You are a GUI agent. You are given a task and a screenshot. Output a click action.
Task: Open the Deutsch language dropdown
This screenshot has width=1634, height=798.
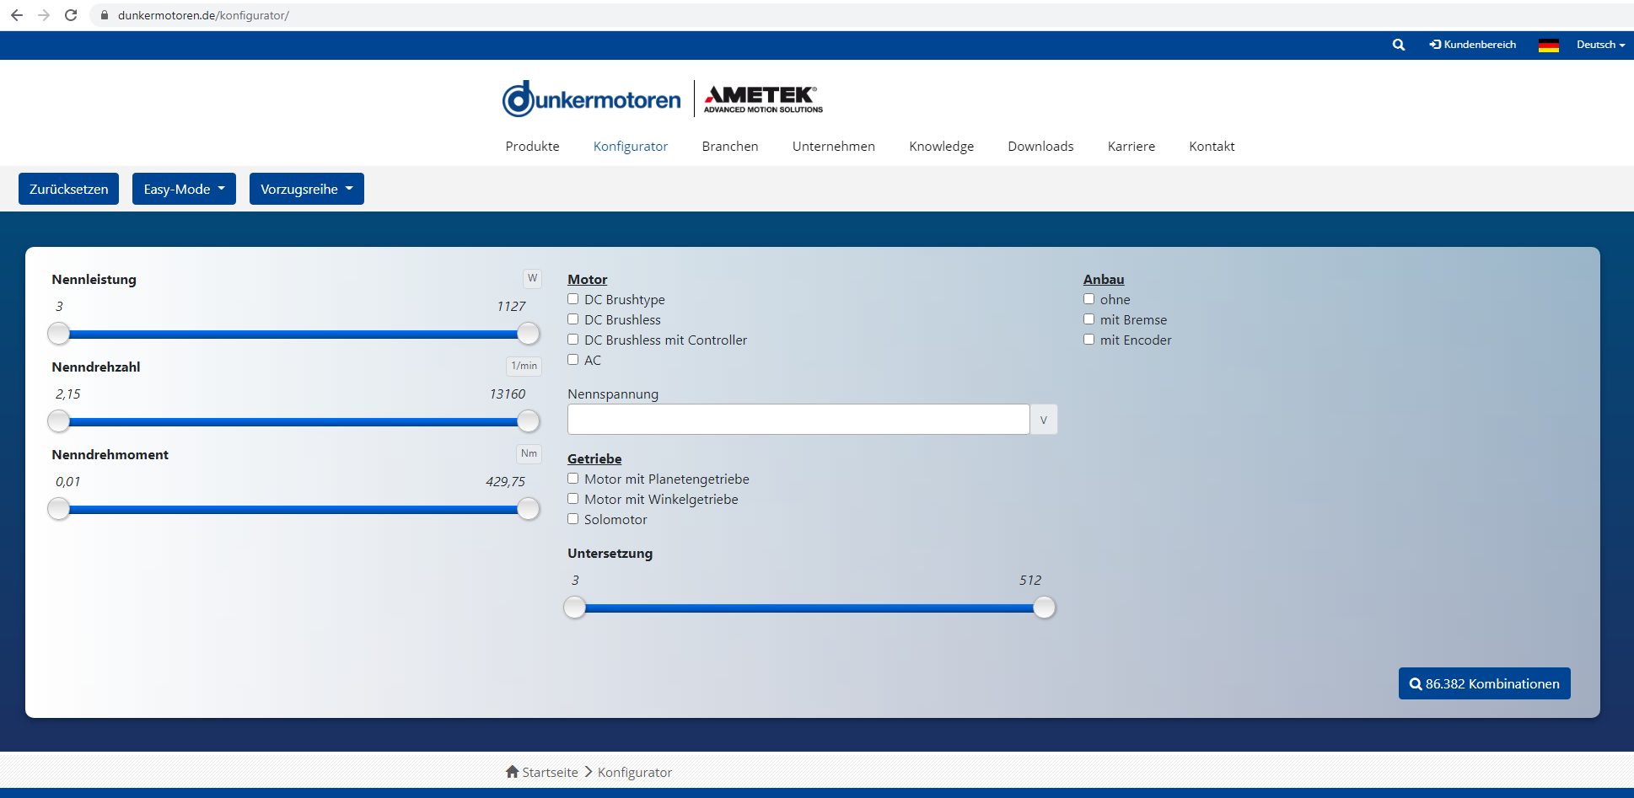1599,45
